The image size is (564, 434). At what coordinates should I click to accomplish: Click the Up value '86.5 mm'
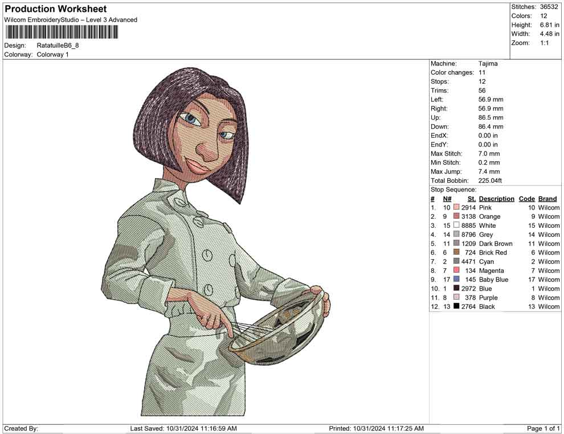pos(491,117)
